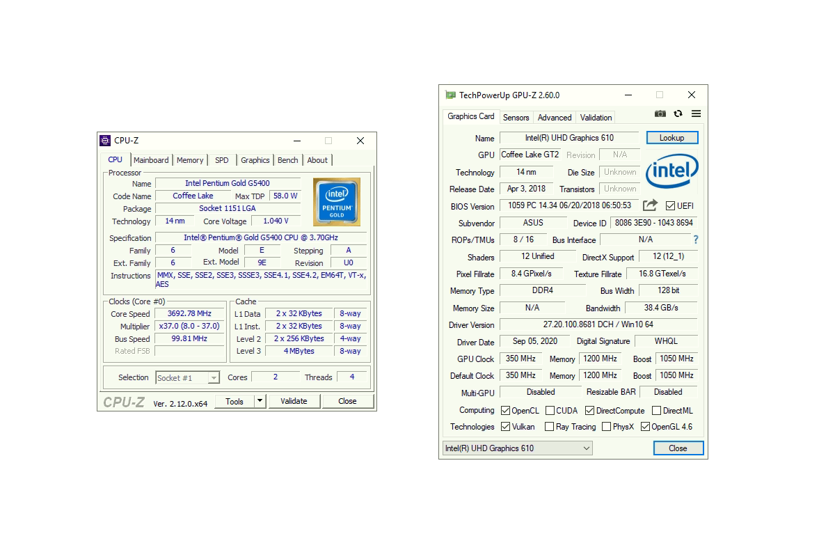This screenshot has height=557, width=835.
Task: Switch to the Advanced tab in GPU-Z
Action: point(555,118)
